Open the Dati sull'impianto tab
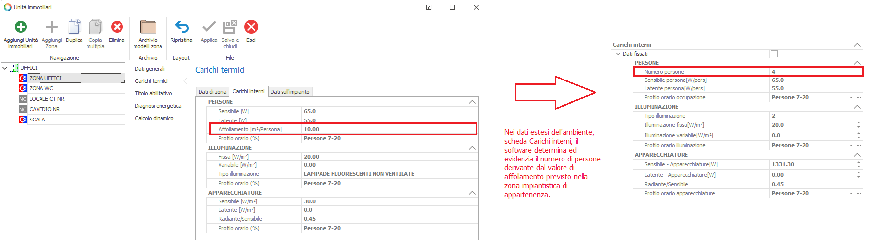The image size is (886, 240). click(x=290, y=92)
